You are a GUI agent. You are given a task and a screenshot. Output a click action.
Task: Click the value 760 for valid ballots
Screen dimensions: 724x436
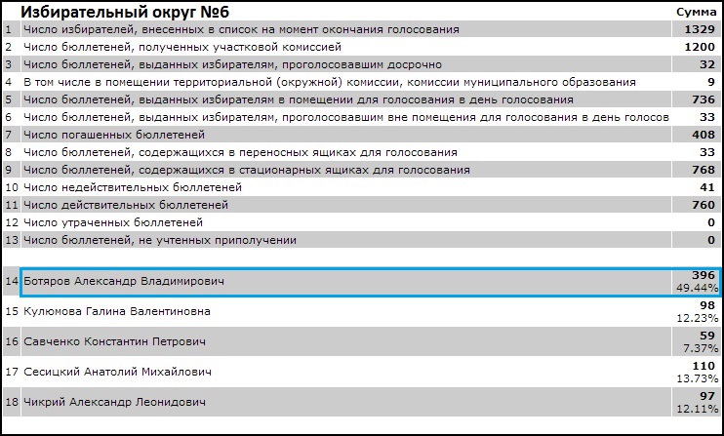(704, 205)
